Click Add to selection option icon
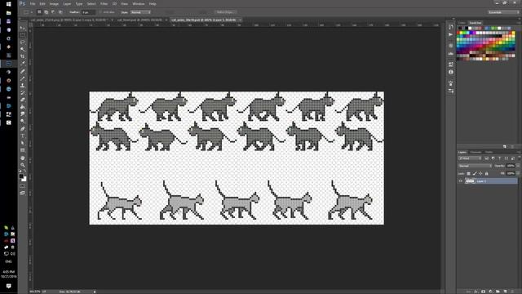 [x=46, y=12]
